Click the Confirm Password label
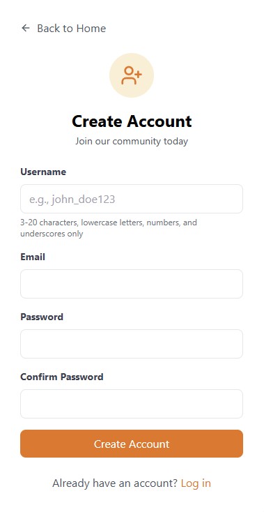 click(62, 377)
